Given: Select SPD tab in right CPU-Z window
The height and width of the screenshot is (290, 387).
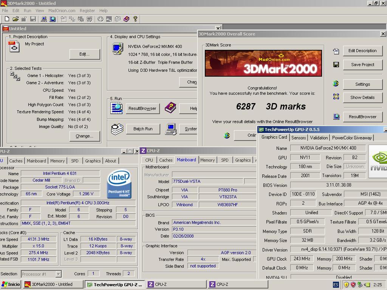Looking at the screenshot, I should point(224,160).
